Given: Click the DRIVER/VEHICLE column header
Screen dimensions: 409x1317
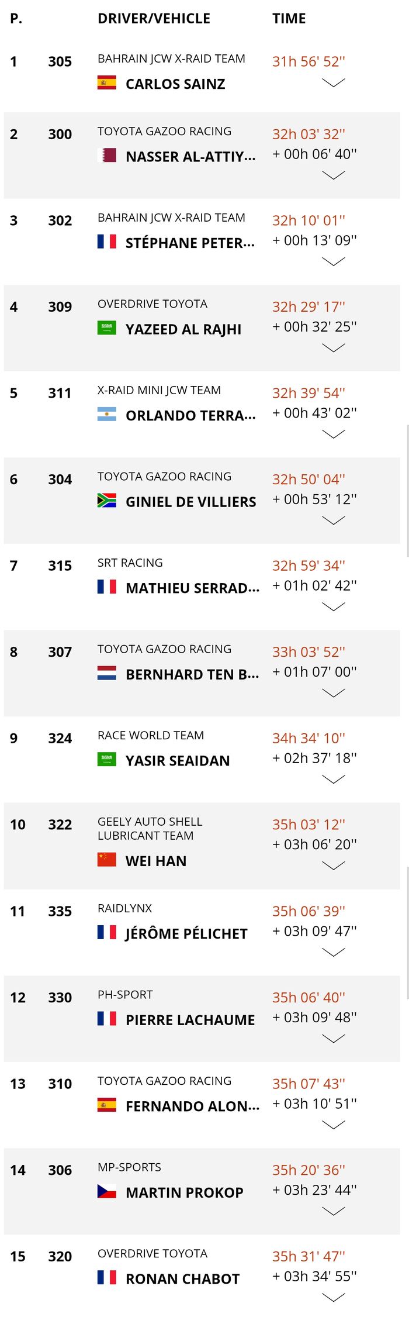Looking at the screenshot, I should tap(154, 18).
